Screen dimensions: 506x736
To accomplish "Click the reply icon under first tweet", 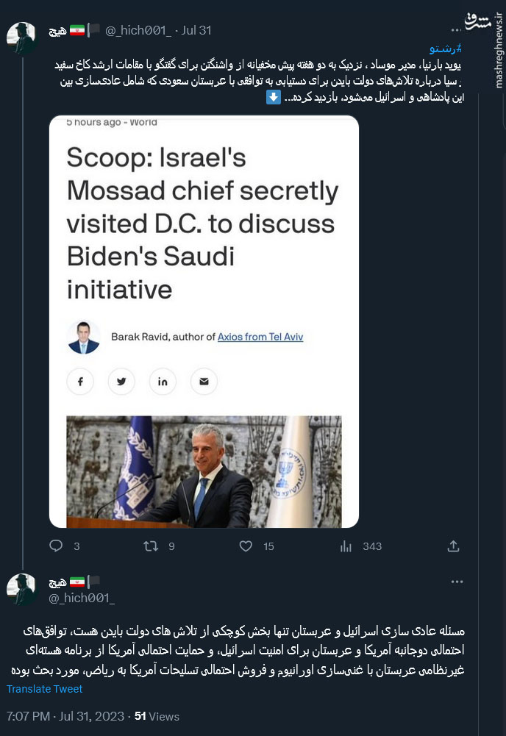I will (x=56, y=546).
